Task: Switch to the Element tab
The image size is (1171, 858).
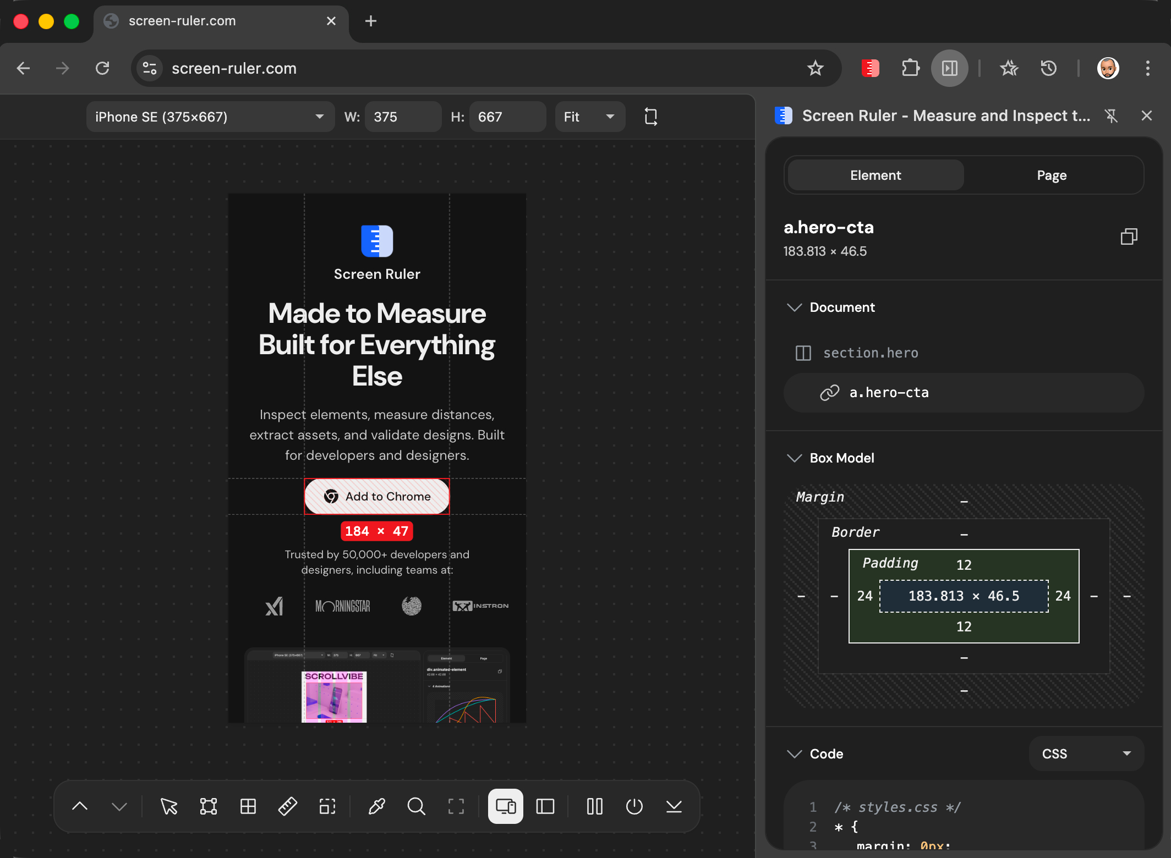Action: click(x=875, y=175)
